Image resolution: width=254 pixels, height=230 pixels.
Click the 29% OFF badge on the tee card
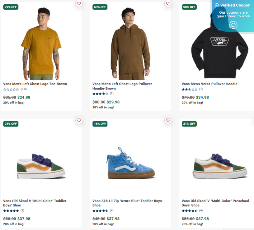coord(11,7)
